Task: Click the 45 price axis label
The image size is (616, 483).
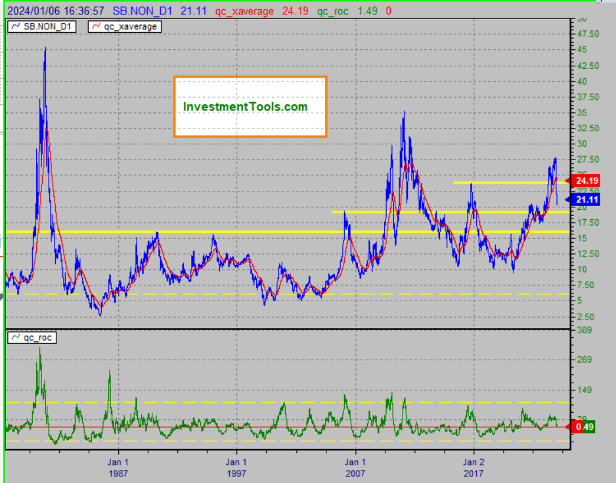Action: [583, 49]
